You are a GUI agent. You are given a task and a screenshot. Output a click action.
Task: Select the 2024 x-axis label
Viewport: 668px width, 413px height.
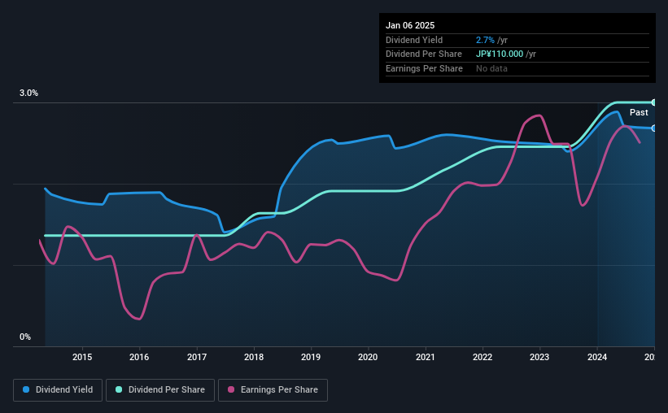pyautogui.click(x=597, y=357)
